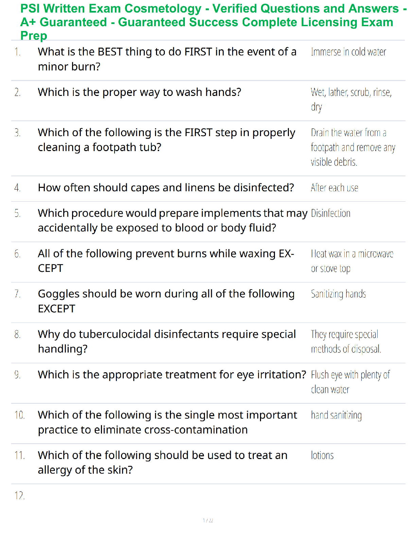Image resolution: width=416 pixels, height=539 pixels.
Task: Click the answer 'After each use'
Action: point(334,188)
